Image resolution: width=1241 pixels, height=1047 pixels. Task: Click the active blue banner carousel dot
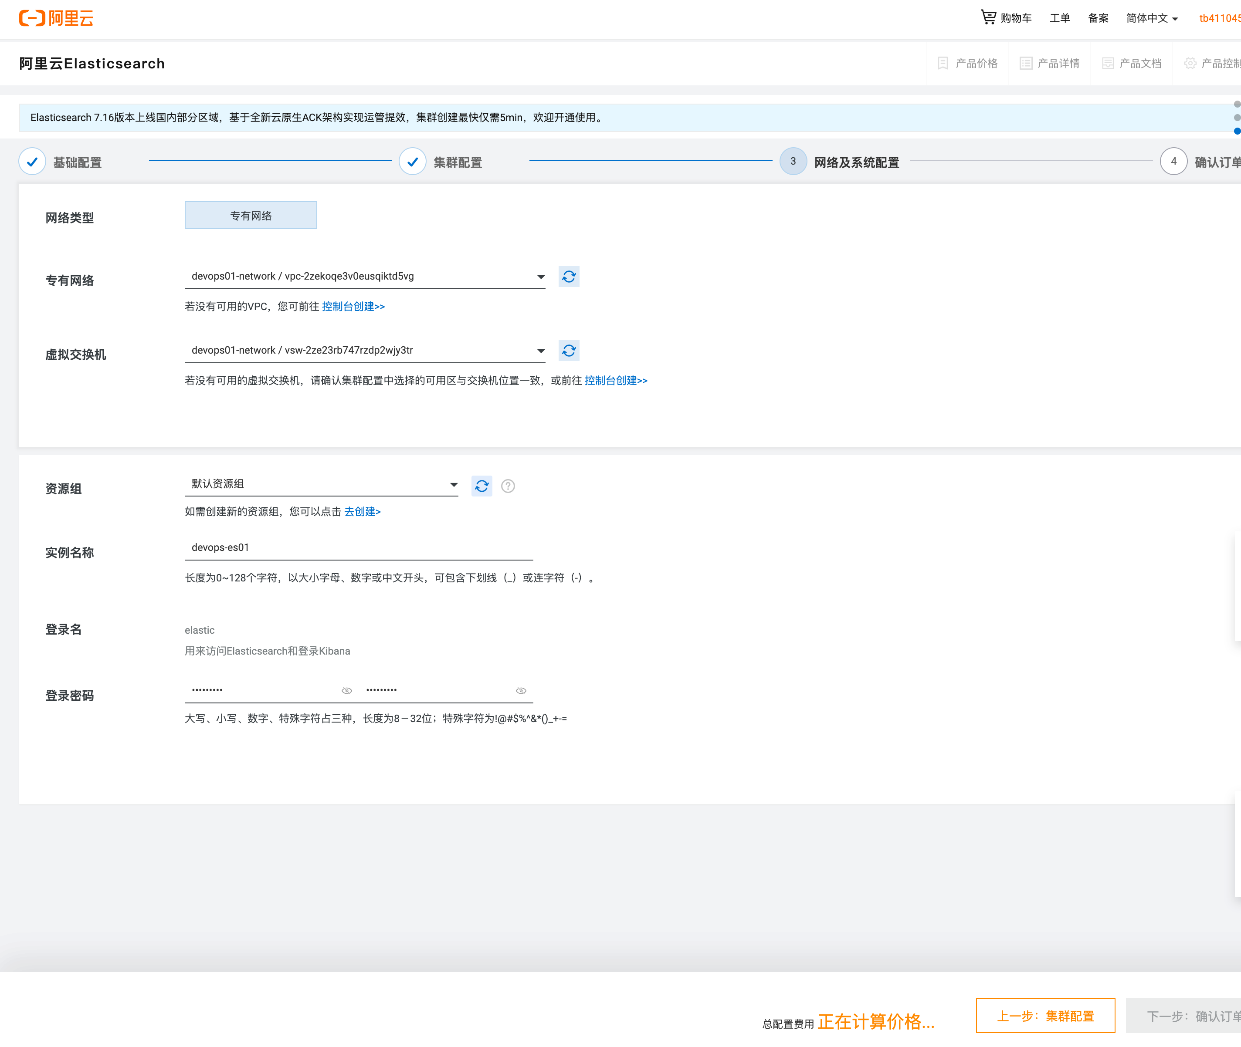1237,131
